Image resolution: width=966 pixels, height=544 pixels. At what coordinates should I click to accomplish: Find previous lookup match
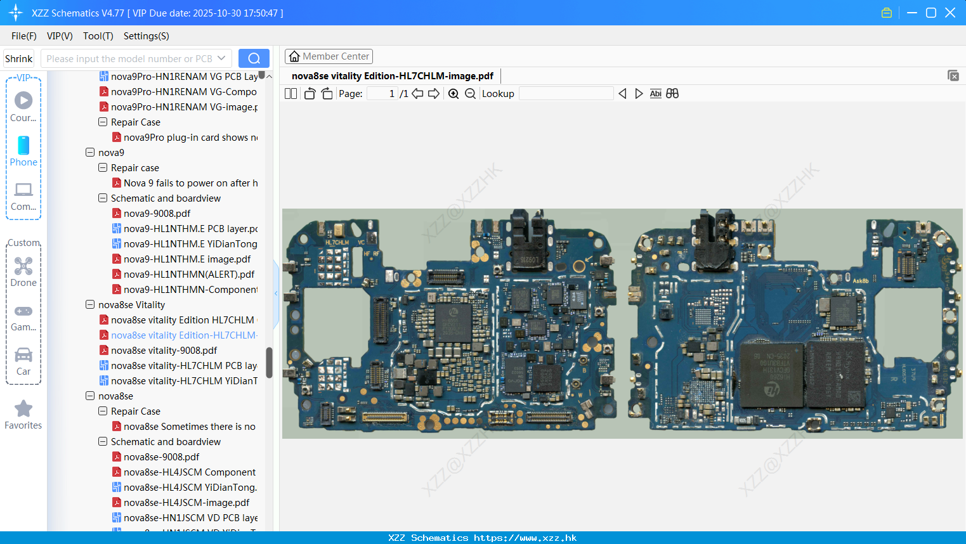622,94
